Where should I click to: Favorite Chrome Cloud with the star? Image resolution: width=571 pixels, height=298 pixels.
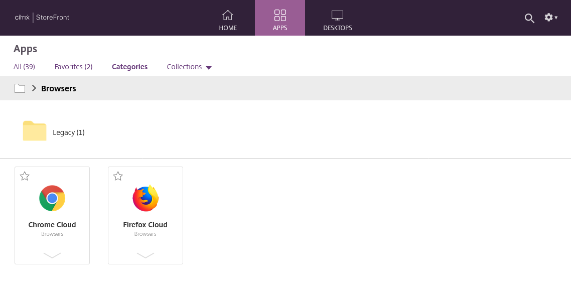(x=25, y=176)
